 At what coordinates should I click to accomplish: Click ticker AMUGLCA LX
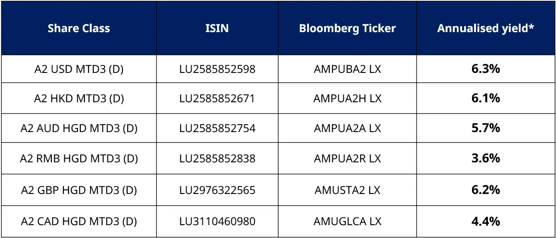point(348,221)
